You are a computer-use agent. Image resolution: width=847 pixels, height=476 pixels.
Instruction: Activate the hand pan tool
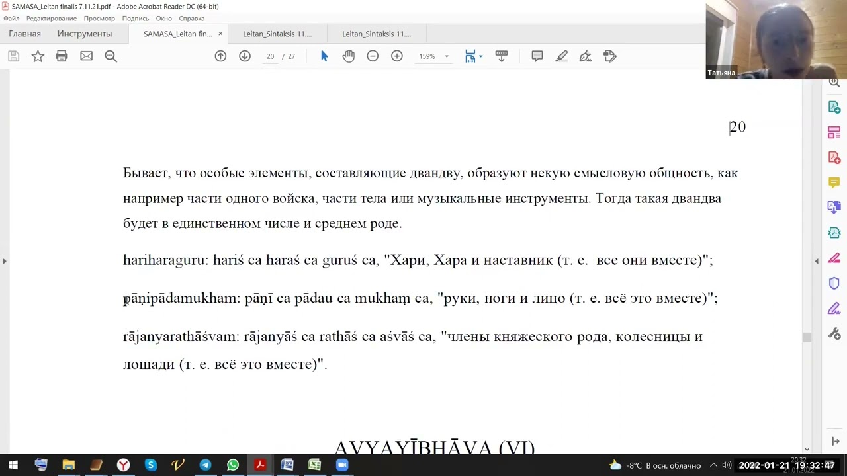[x=349, y=56]
